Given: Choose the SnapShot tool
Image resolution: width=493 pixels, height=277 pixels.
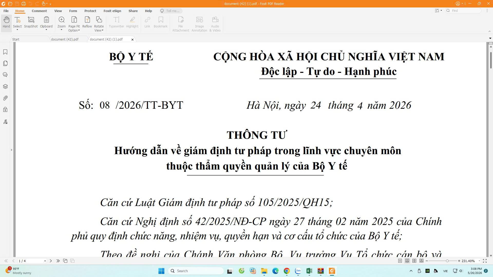Looking at the screenshot, I should pos(31,22).
